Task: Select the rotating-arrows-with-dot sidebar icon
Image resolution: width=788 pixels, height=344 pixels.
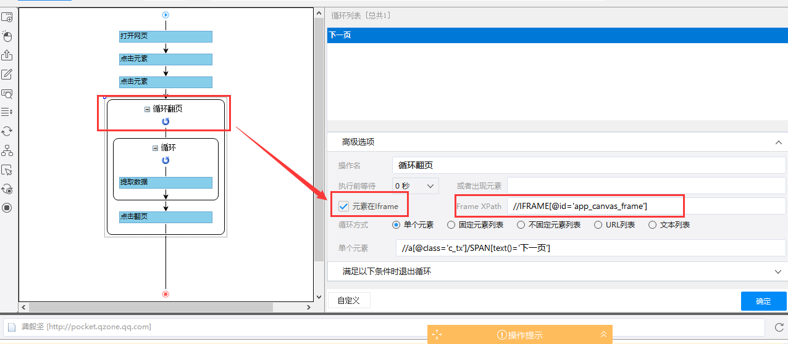Action: pyautogui.click(x=7, y=189)
